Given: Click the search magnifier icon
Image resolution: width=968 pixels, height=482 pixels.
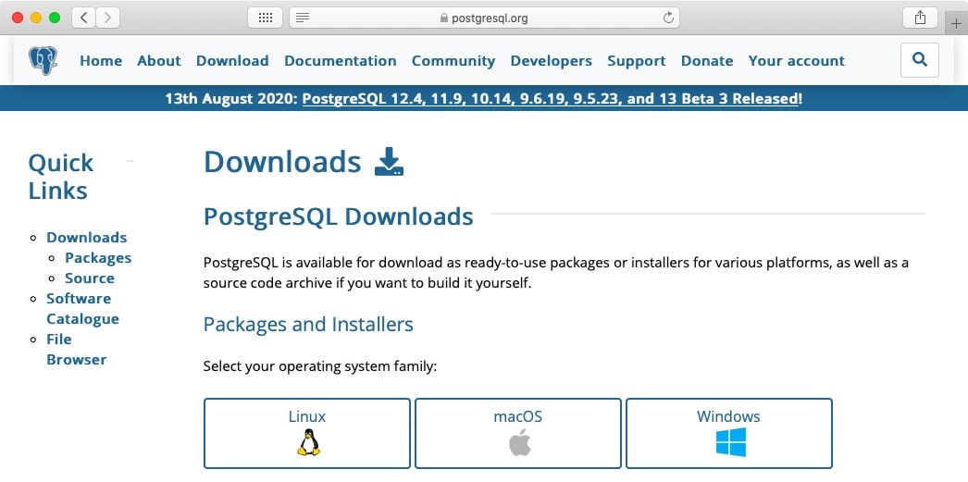Looking at the screenshot, I should [919, 60].
